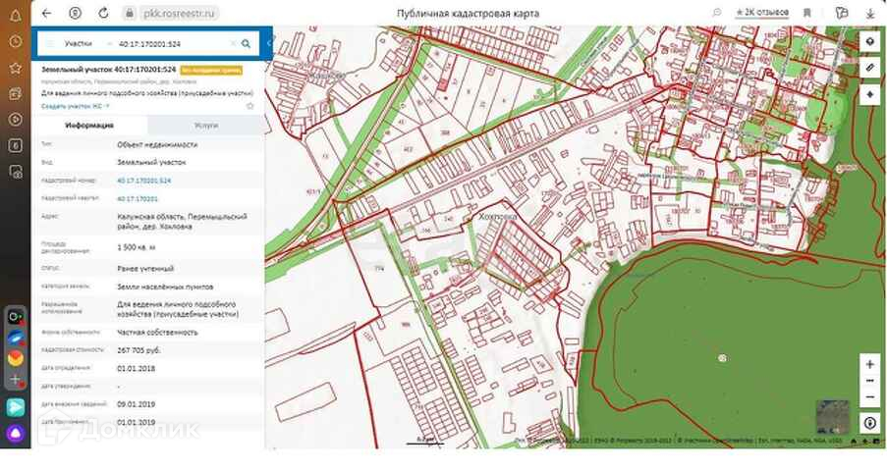Select the date value 09.01.2019
The width and height of the screenshot is (887, 471).
(x=136, y=404)
